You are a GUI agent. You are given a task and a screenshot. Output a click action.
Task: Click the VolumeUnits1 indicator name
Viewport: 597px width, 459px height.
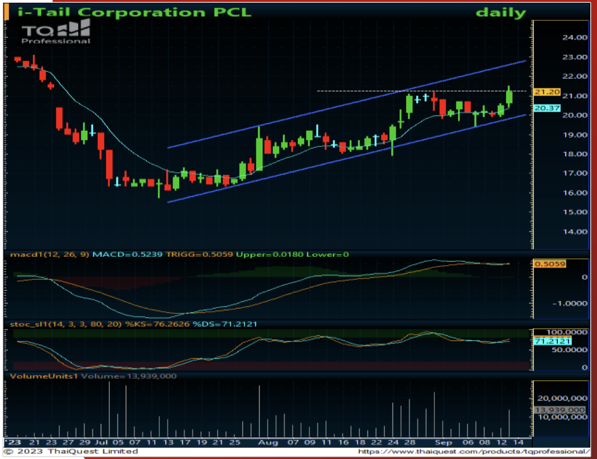[44, 376]
